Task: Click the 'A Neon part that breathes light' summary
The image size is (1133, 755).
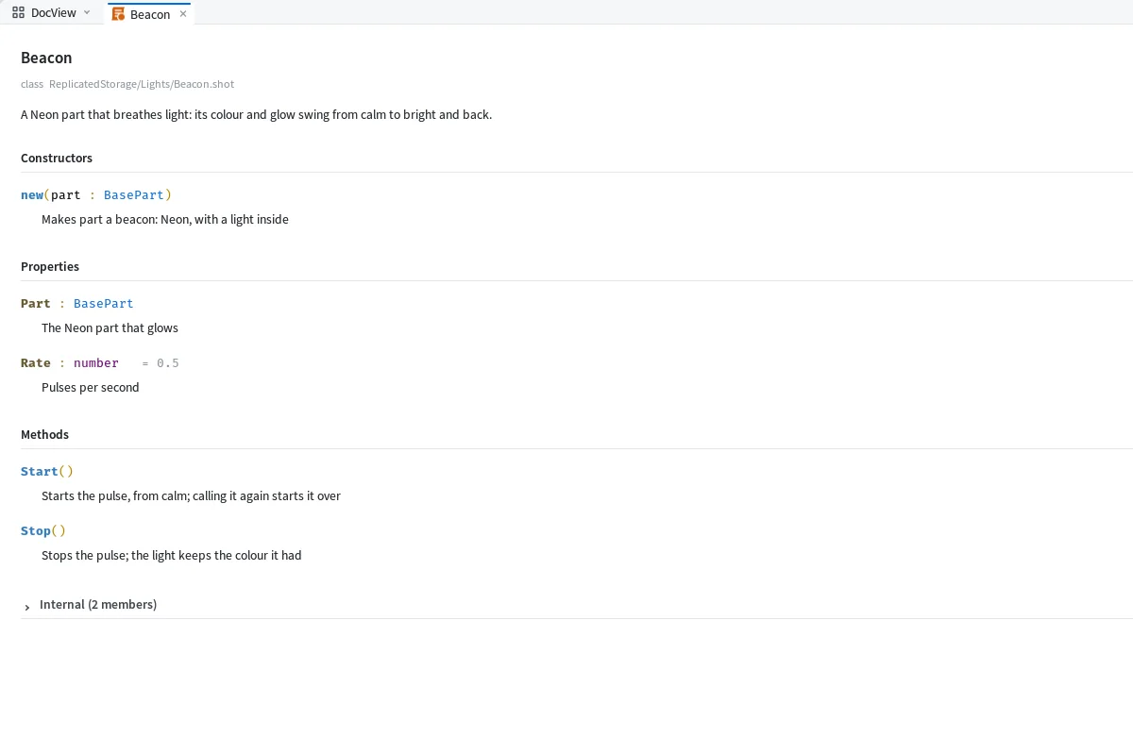Action: pyautogui.click(x=256, y=114)
